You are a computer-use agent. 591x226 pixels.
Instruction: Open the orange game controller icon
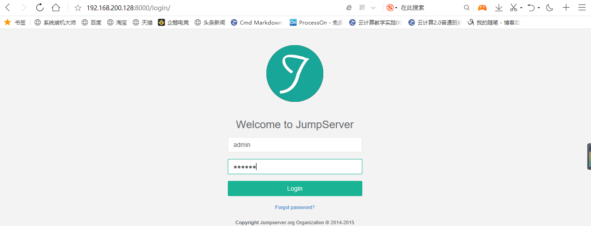point(482,8)
